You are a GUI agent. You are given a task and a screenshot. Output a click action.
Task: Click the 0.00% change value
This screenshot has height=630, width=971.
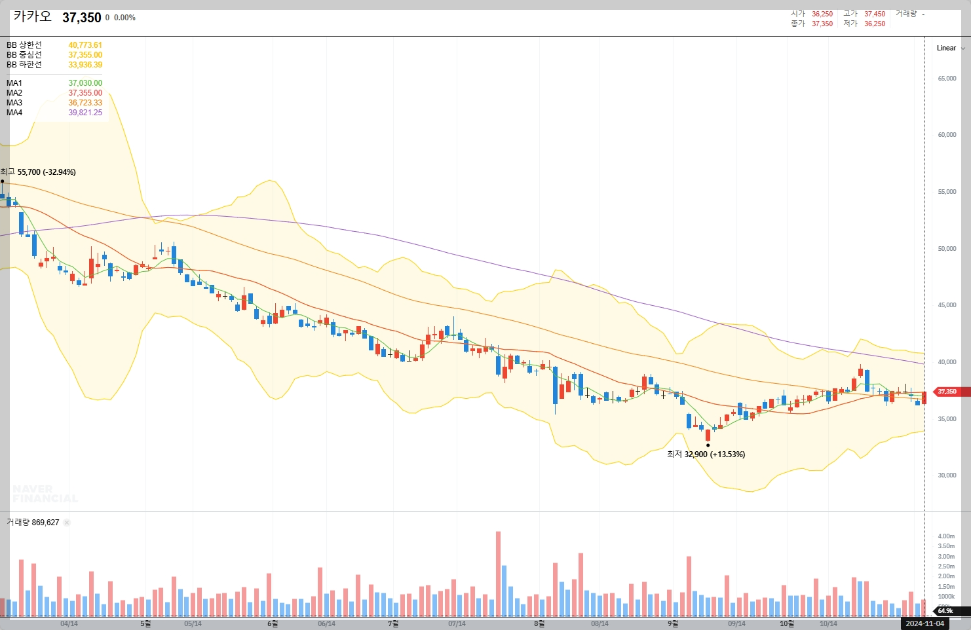pos(124,18)
